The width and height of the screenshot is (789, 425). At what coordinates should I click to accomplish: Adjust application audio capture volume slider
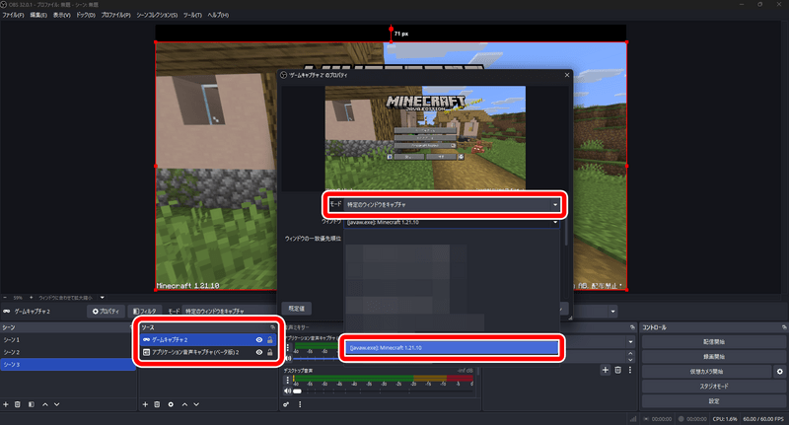pyautogui.click(x=318, y=359)
